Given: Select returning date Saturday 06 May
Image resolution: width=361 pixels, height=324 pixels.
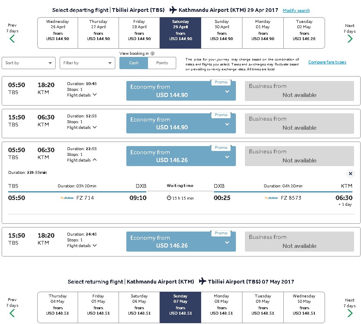Looking at the screenshot, I should [139, 307].
